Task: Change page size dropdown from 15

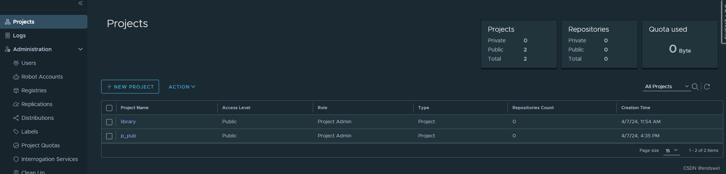Action: (x=672, y=151)
